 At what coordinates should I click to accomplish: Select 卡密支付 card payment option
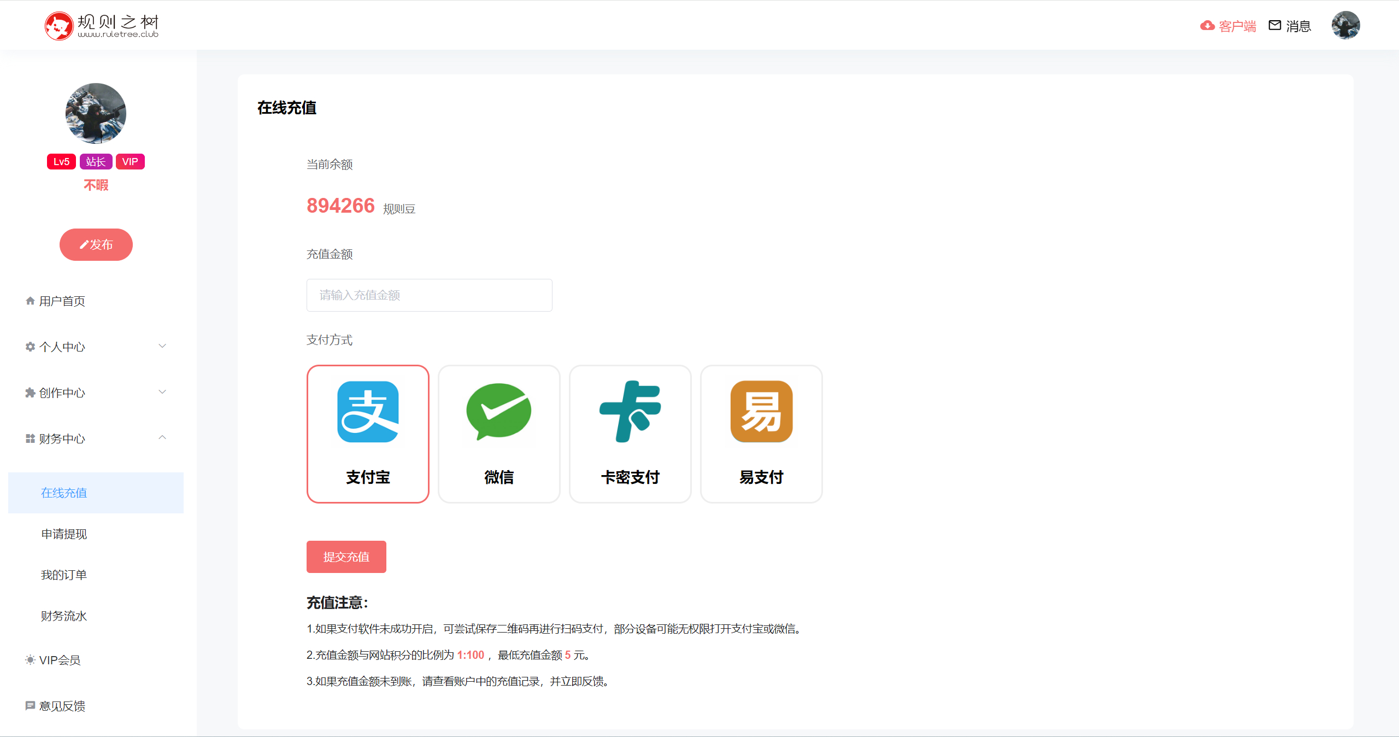coord(630,434)
